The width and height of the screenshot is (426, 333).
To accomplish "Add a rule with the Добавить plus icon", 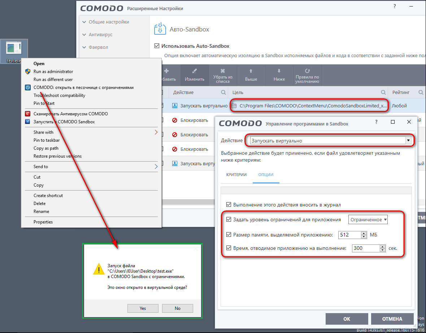I will coord(166,71).
